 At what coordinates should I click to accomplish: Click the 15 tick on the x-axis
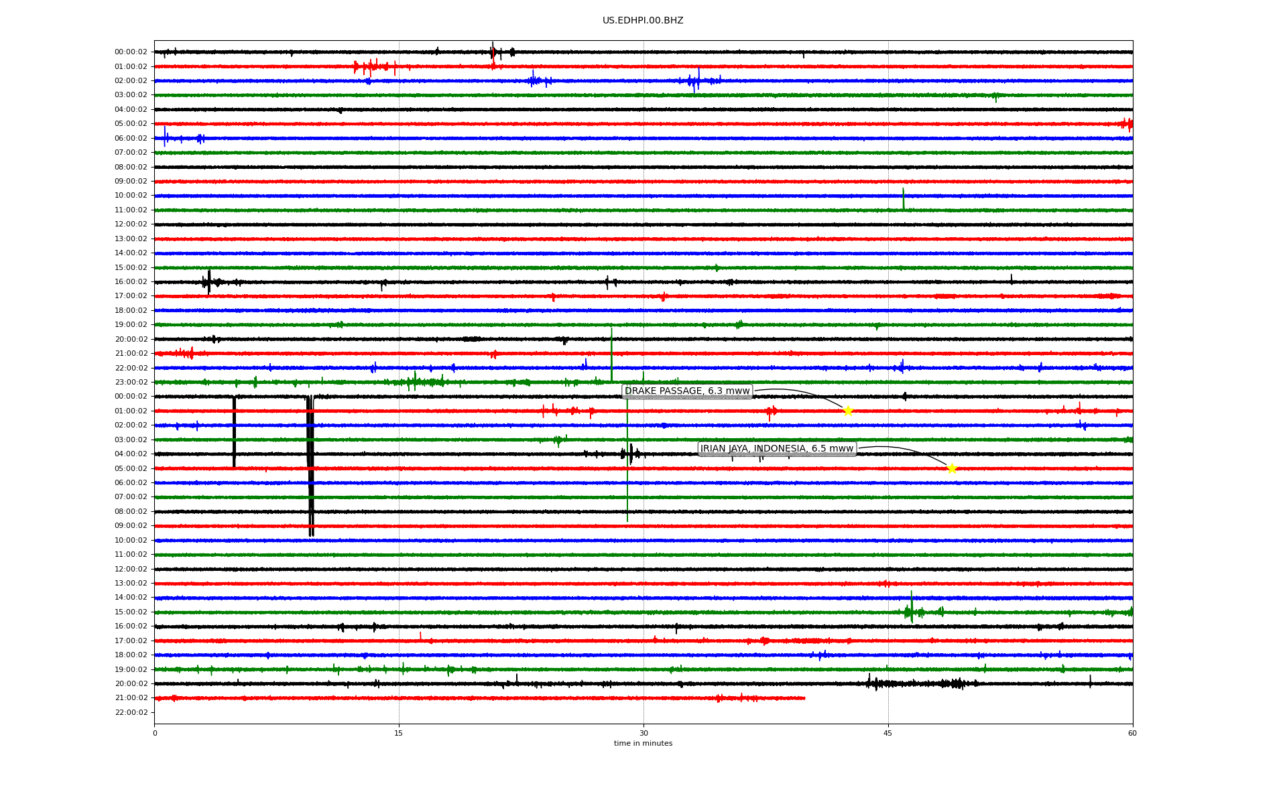(x=399, y=733)
